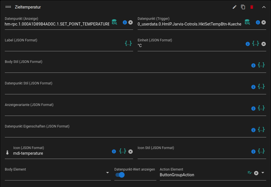This screenshot has height=187, width=271.
Task: Open JSON editor for Anzeigevariante
Action: 261,108
